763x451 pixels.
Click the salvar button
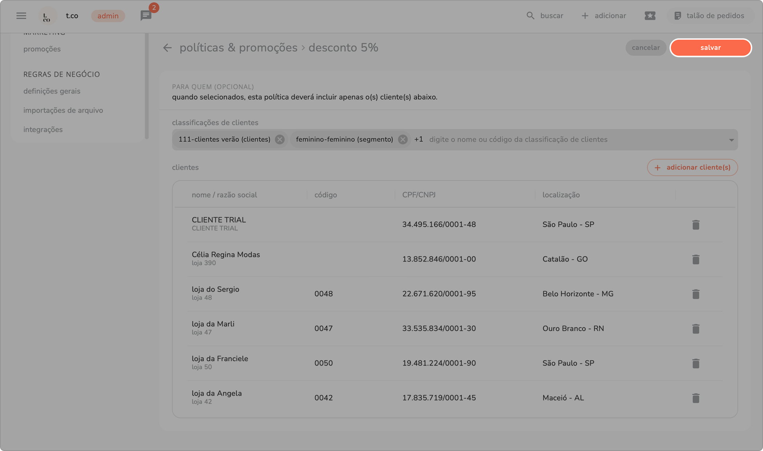[710, 48]
